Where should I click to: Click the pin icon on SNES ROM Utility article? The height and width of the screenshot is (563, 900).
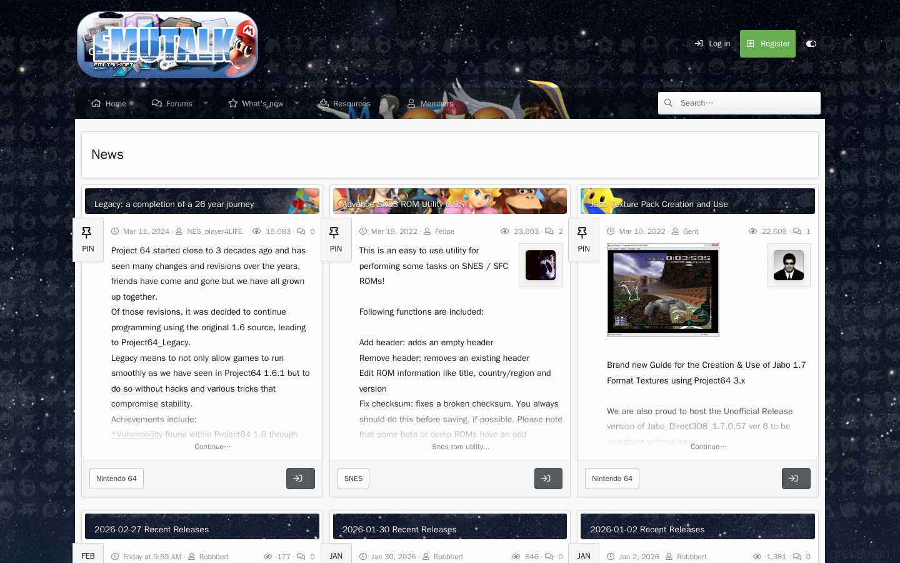tap(334, 233)
